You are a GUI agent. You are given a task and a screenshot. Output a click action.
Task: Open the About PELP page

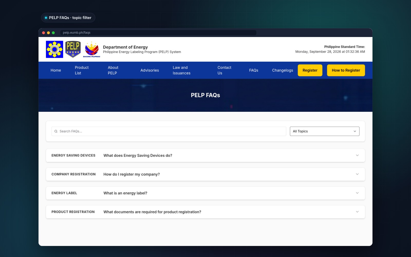click(x=113, y=70)
